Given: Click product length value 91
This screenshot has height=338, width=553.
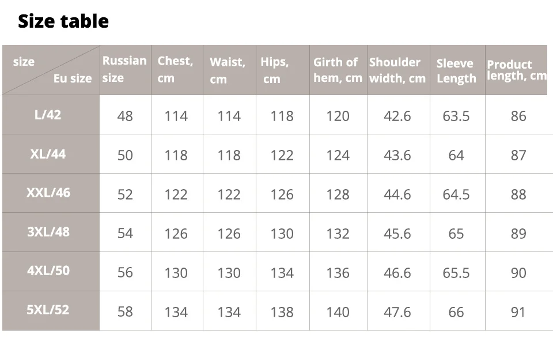Looking at the screenshot, I should [518, 312].
